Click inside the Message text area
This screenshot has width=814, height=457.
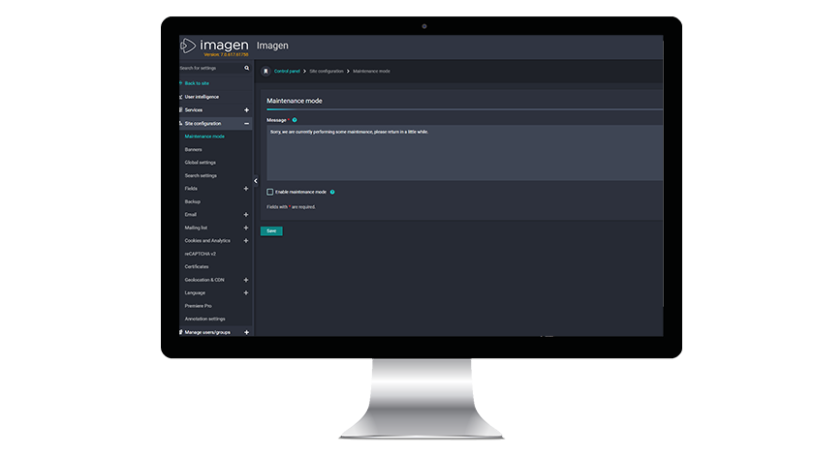tap(464, 153)
